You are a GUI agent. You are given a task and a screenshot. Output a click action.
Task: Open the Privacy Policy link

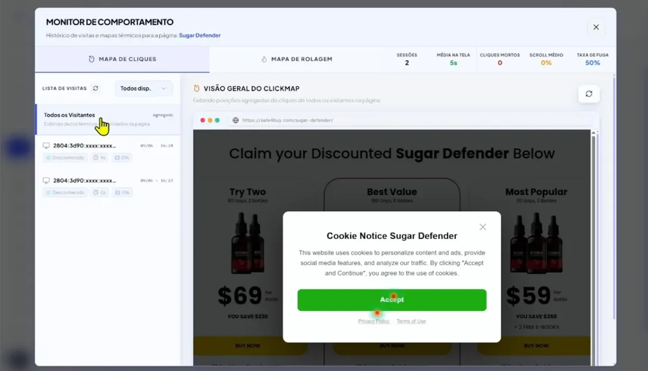374,321
